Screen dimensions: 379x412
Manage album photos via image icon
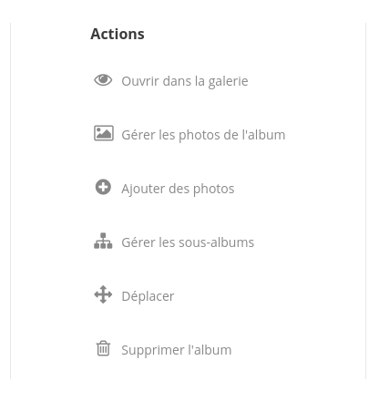pyautogui.click(x=104, y=133)
